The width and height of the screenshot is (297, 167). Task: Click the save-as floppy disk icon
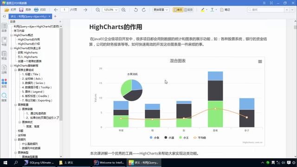[x=21, y=10]
